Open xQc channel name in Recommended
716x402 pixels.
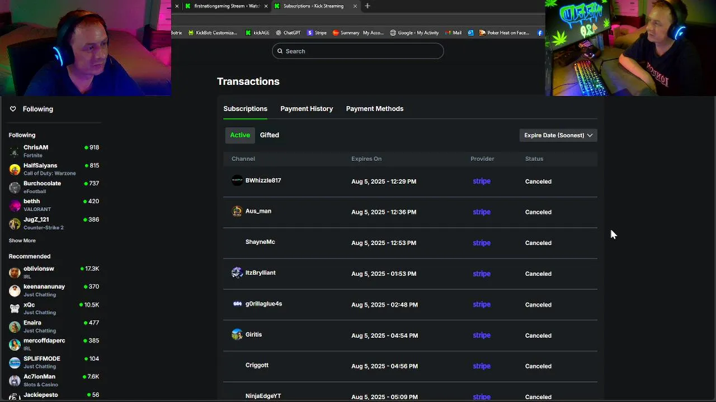point(29,305)
